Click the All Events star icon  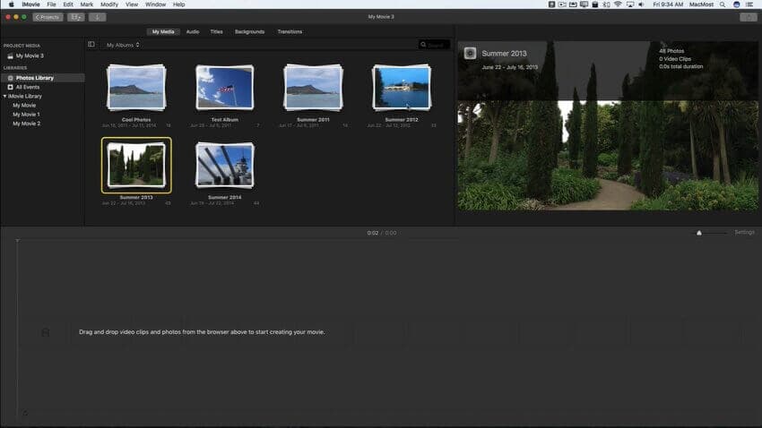point(10,87)
